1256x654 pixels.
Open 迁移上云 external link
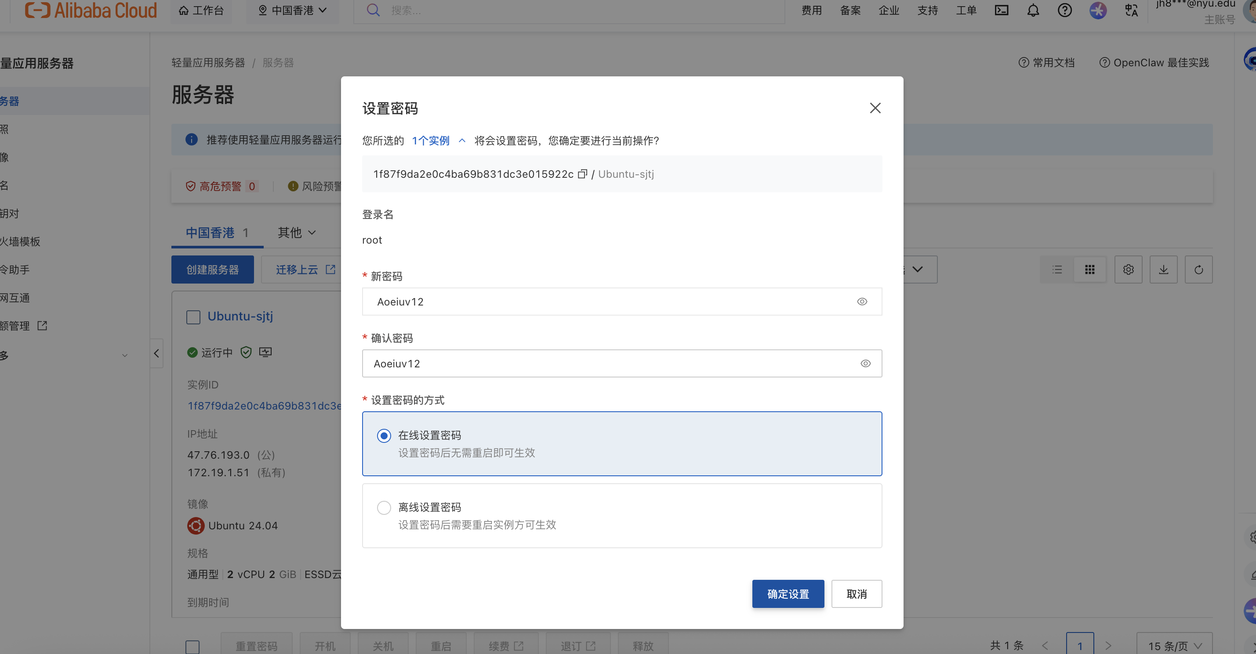click(x=305, y=270)
